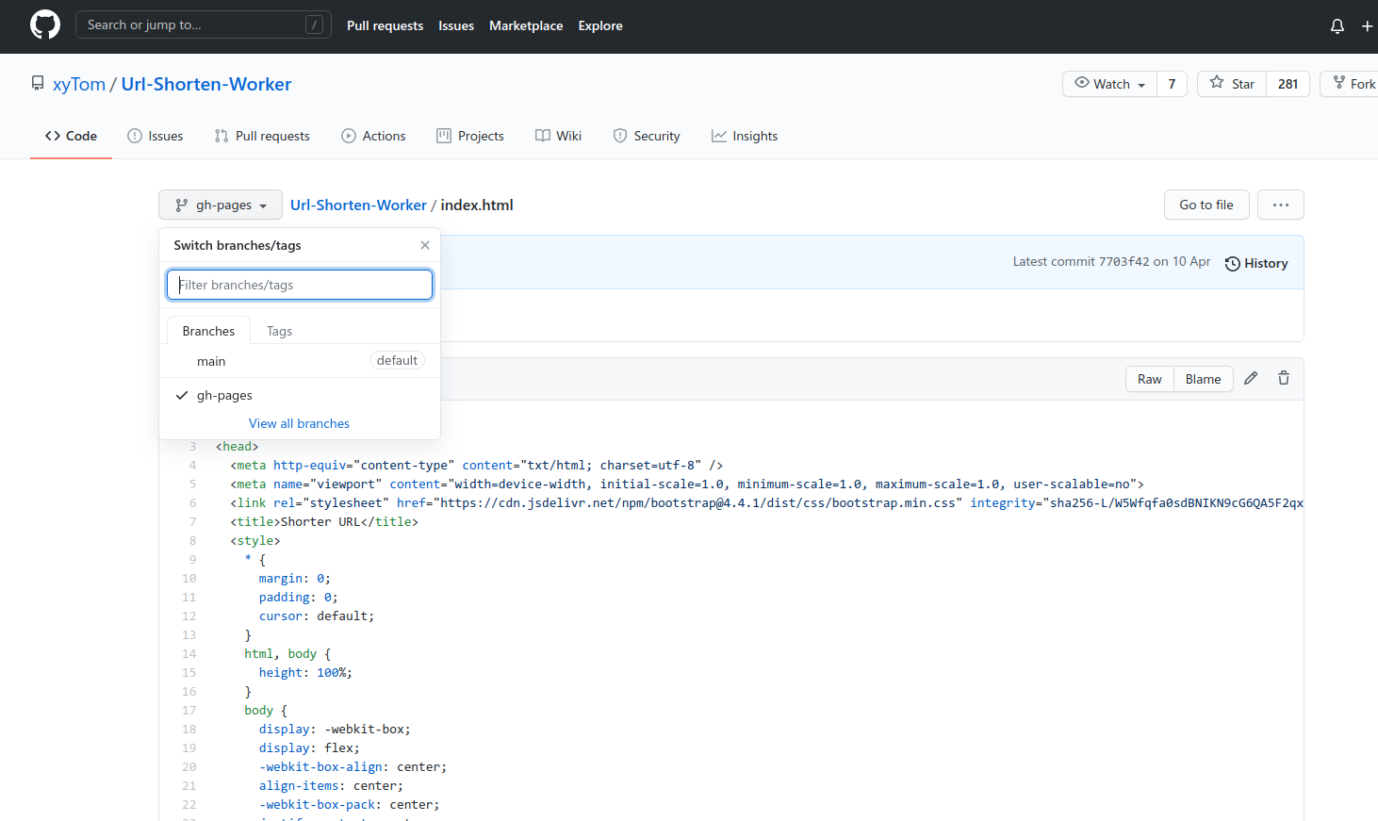The height and width of the screenshot is (821, 1378).
Task: Click View all branches link
Action: point(299,423)
